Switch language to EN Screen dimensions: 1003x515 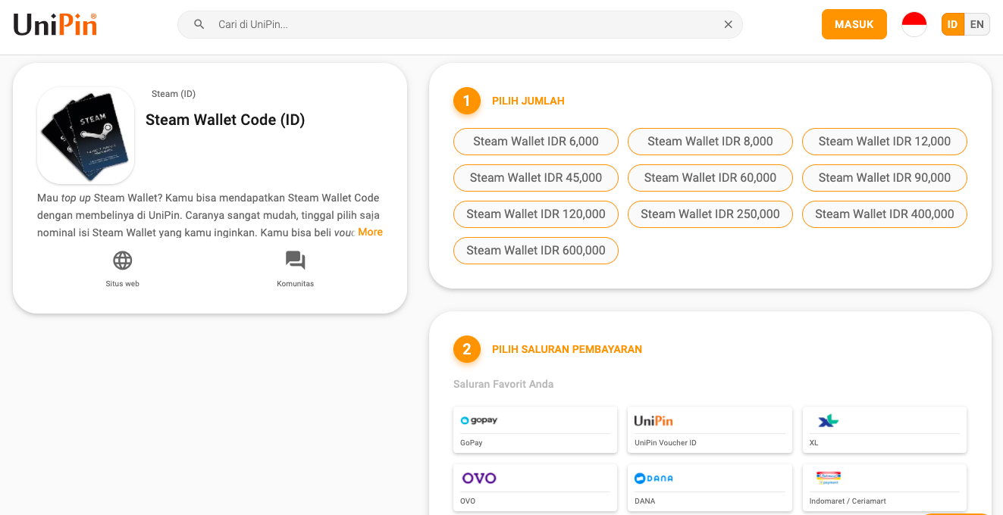coord(976,24)
